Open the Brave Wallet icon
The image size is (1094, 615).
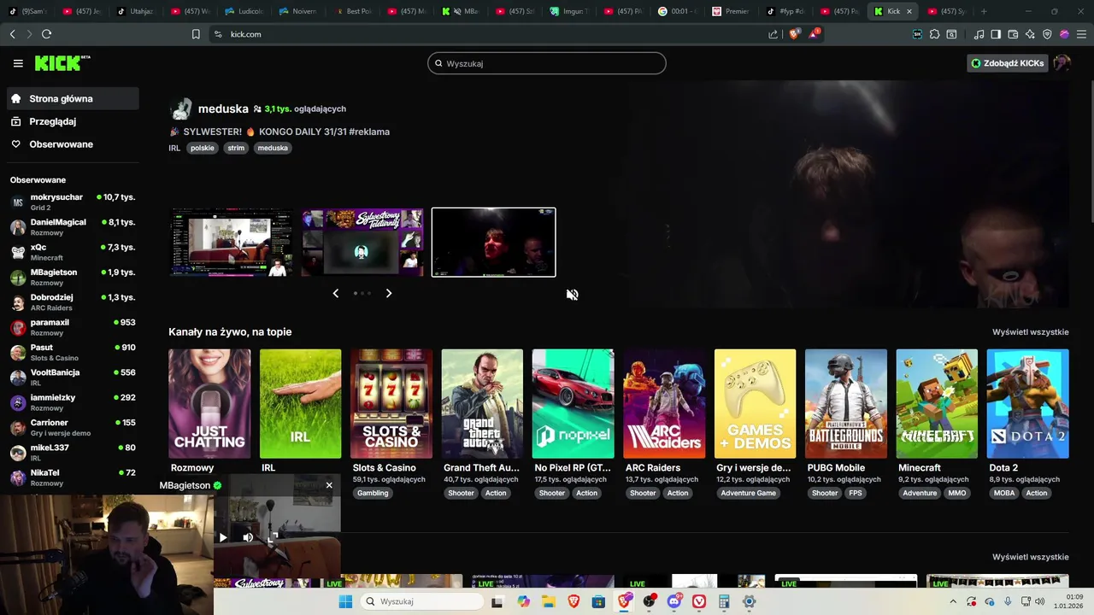coord(1013,34)
